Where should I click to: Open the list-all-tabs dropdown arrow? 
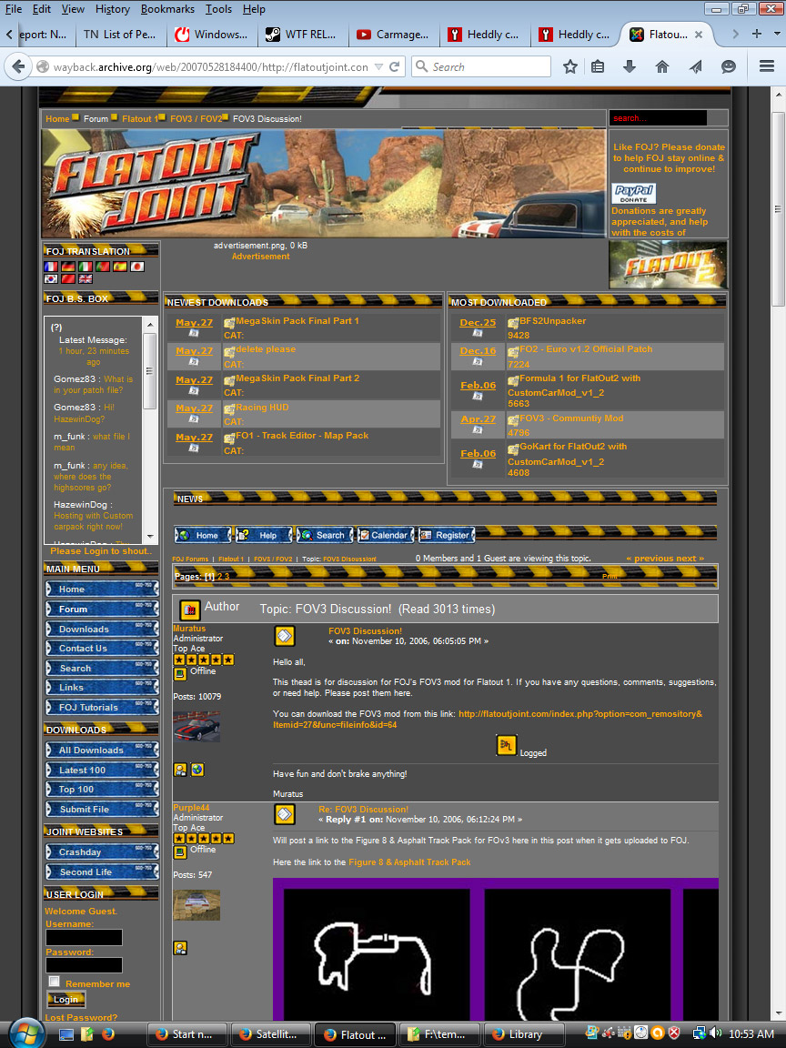pos(777,34)
